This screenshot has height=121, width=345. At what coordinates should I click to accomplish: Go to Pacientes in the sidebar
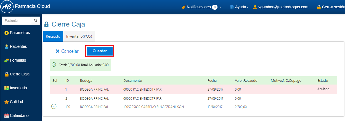tap(18, 46)
